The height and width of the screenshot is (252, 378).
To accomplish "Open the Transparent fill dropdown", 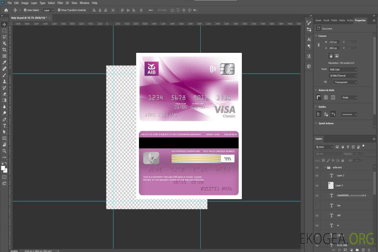I will tap(345, 82).
